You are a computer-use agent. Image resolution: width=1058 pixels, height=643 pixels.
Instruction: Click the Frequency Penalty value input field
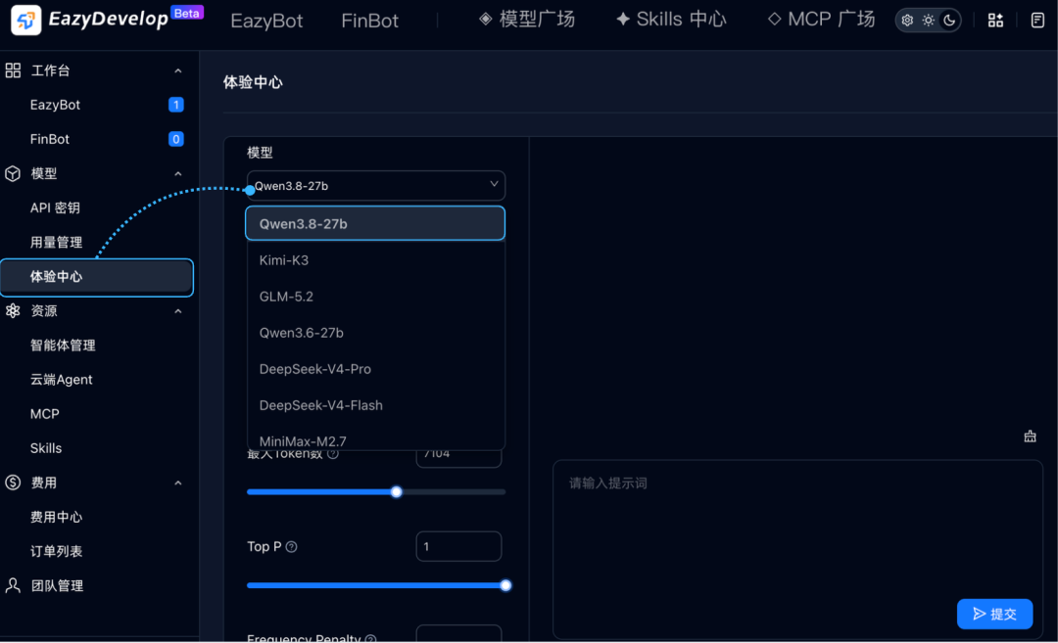coord(458,634)
